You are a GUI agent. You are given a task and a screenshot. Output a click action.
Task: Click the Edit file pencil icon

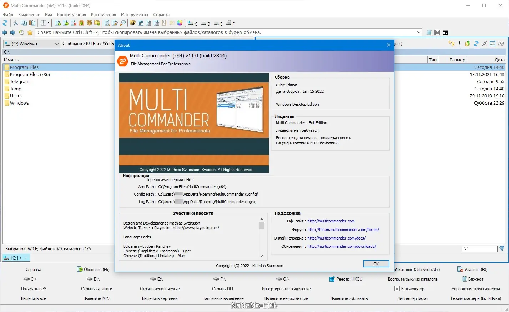coord(115,23)
